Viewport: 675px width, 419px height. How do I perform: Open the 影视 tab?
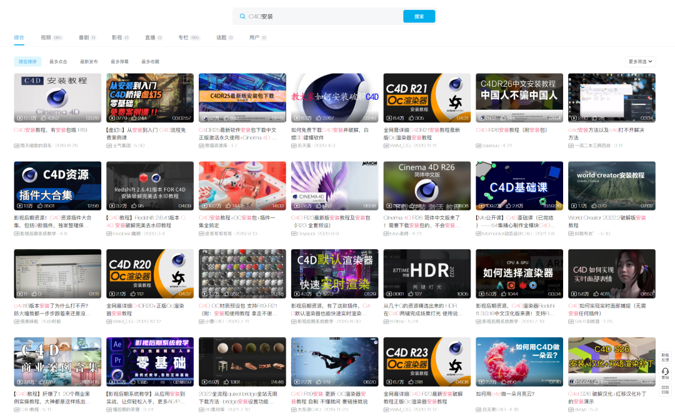121,37
